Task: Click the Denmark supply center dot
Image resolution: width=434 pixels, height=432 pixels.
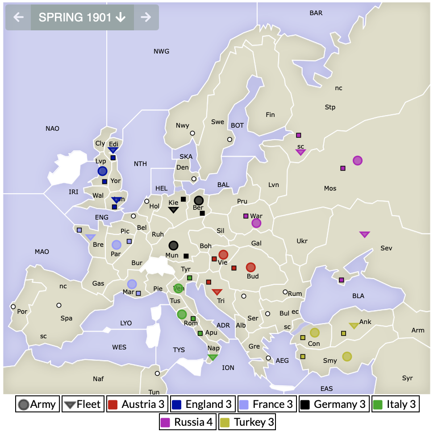Action: 194,179
